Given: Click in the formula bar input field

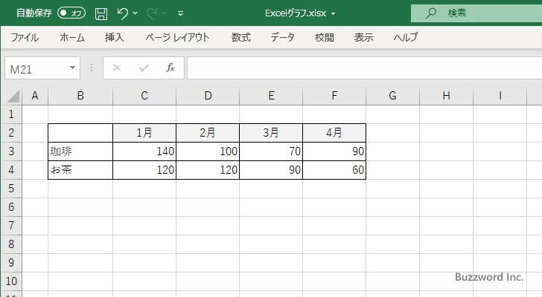Looking at the screenshot, I should pyautogui.click(x=357, y=68).
